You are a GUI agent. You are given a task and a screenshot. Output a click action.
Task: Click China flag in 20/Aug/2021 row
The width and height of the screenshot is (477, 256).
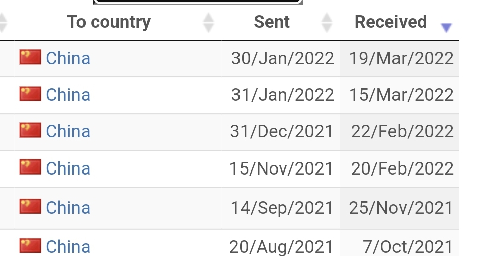(x=30, y=245)
